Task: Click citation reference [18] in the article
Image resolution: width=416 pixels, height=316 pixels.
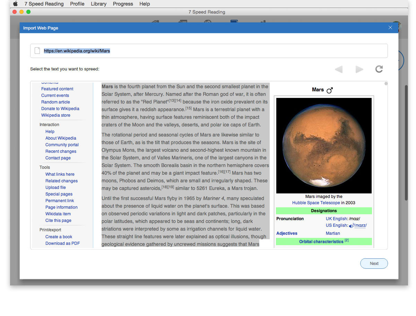Action: (x=164, y=187)
